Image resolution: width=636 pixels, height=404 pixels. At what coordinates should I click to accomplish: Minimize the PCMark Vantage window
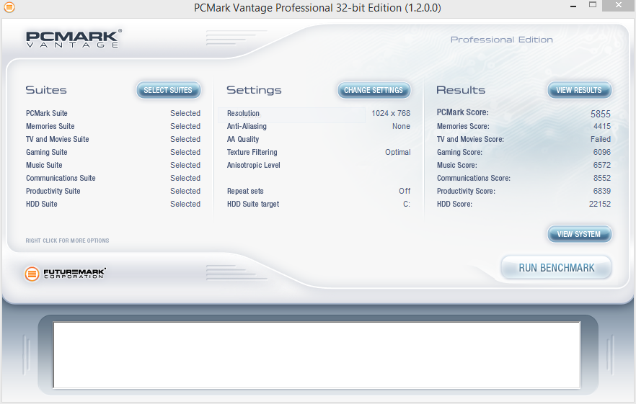point(573,6)
